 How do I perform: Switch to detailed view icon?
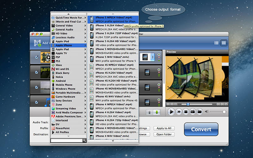[x=223, y=43]
